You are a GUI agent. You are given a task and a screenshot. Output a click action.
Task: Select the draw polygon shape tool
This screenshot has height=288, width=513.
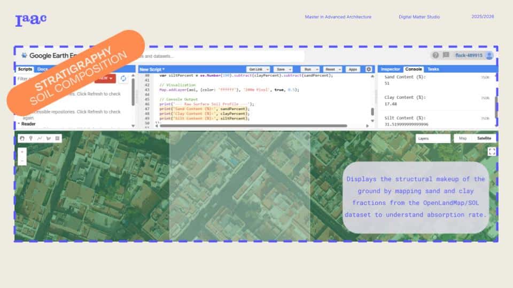[49, 138]
